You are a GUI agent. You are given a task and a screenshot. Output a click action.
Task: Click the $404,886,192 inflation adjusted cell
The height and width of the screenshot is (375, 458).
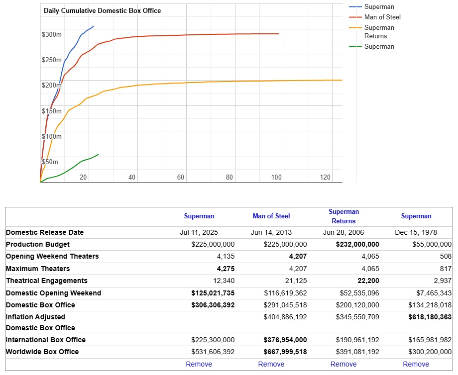point(285,317)
